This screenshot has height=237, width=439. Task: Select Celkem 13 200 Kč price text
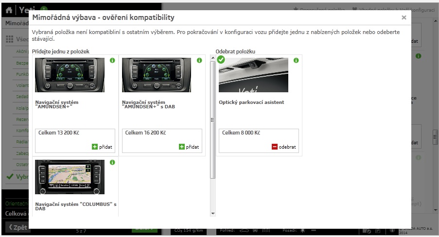(x=59, y=133)
